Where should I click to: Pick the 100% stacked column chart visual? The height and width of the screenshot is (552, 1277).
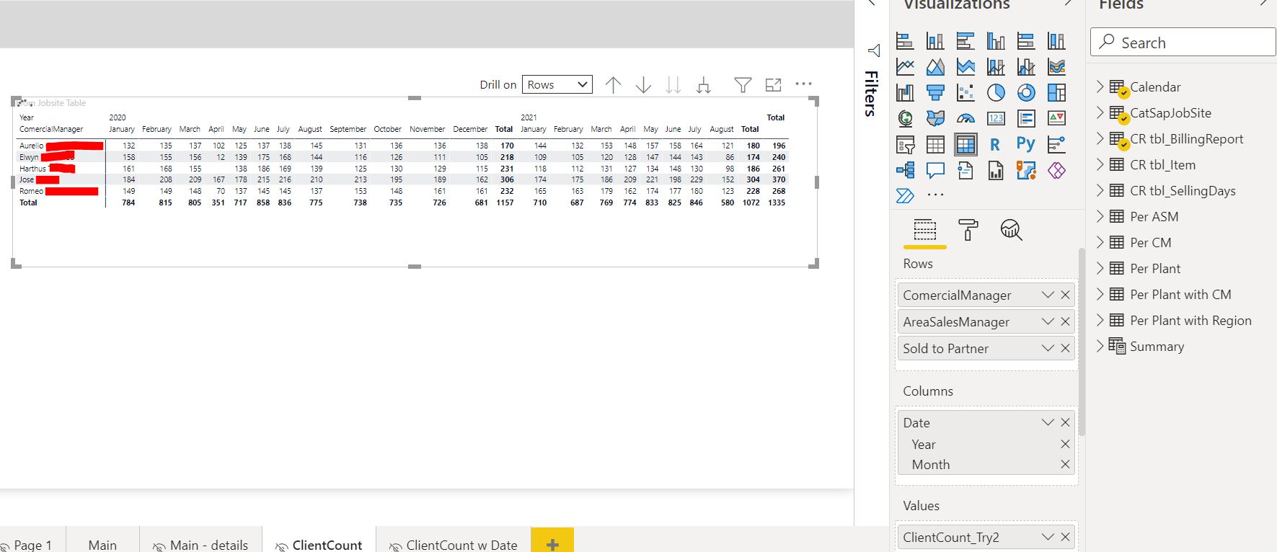coord(1056,41)
